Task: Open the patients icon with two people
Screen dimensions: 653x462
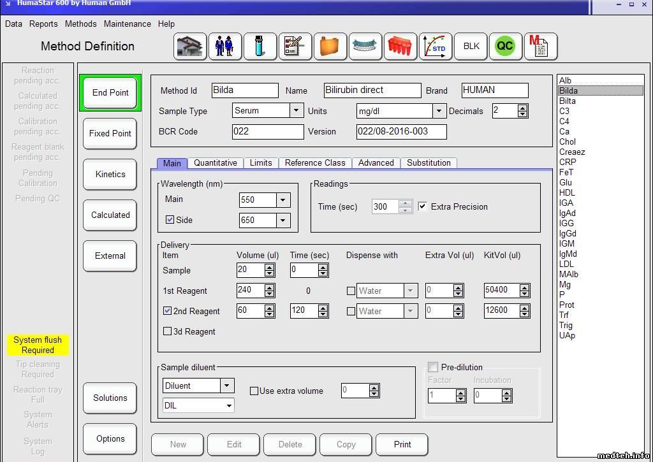Action: 224,47
